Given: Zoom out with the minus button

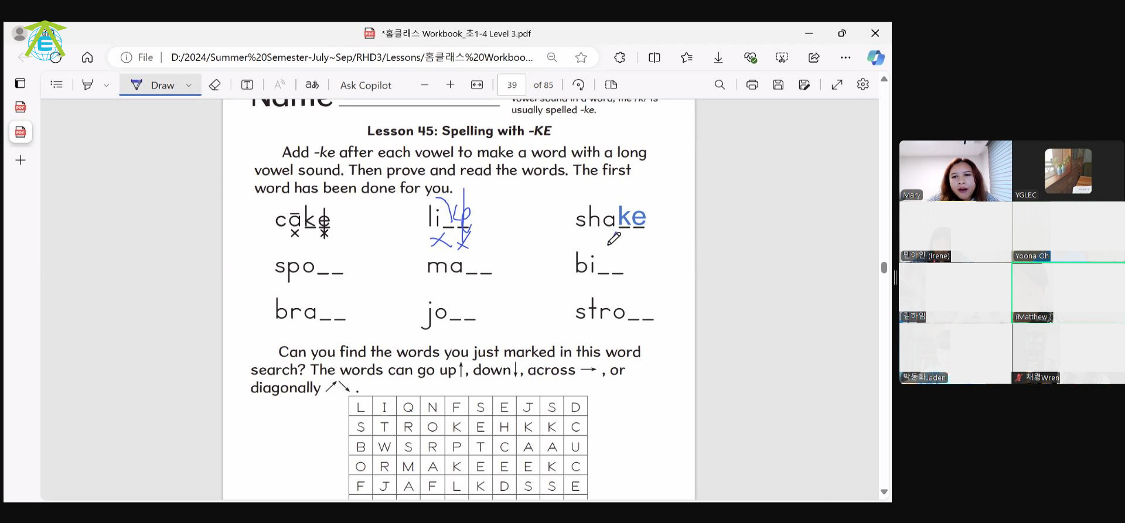Looking at the screenshot, I should (x=425, y=85).
